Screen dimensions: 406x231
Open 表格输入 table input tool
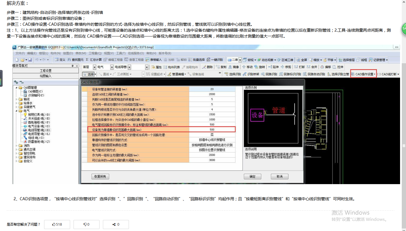tap(154, 60)
